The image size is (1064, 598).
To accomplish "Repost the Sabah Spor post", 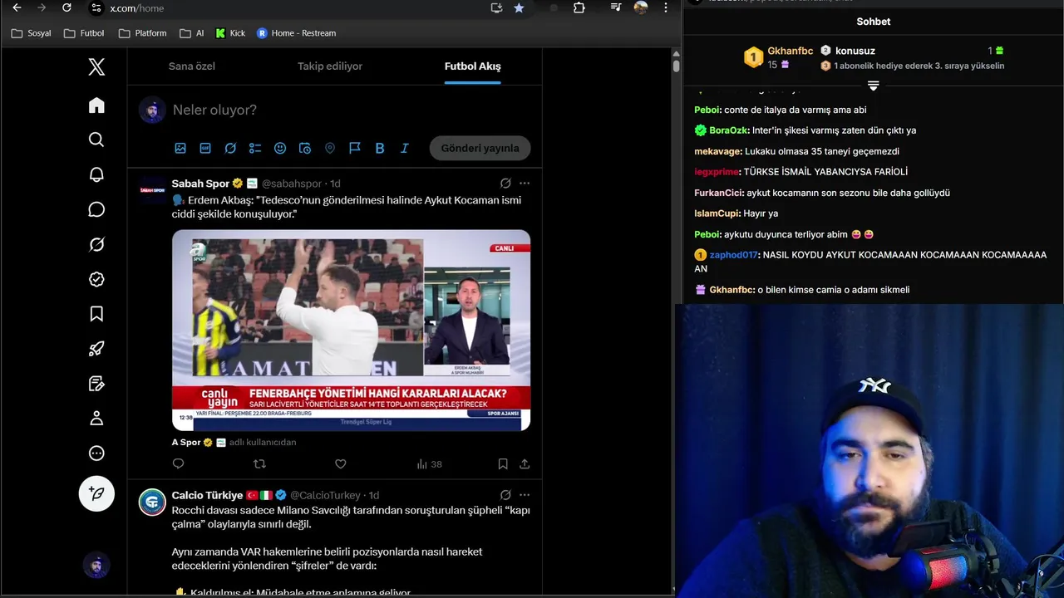I will click(x=259, y=464).
